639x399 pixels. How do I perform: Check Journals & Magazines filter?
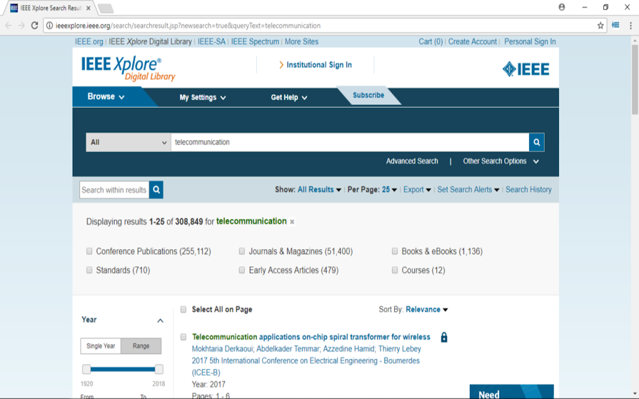[x=241, y=251]
